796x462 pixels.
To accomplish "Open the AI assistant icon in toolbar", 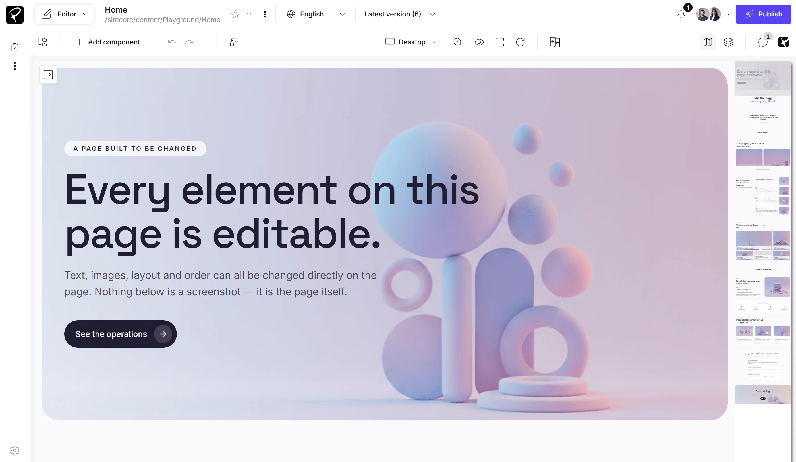I will tap(783, 42).
